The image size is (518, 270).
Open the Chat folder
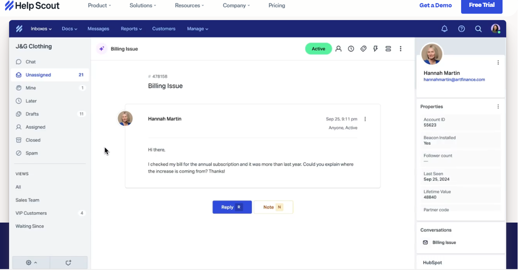click(x=49, y=62)
